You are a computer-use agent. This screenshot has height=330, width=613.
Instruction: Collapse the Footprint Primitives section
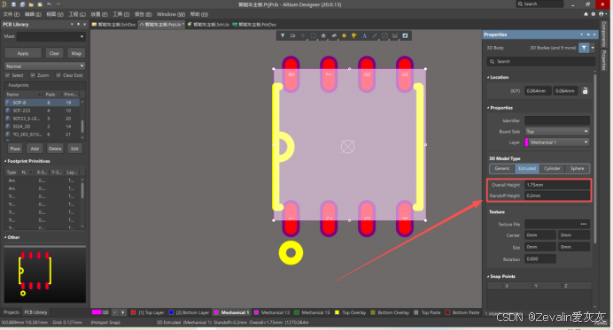pyautogui.click(x=5, y=161)
